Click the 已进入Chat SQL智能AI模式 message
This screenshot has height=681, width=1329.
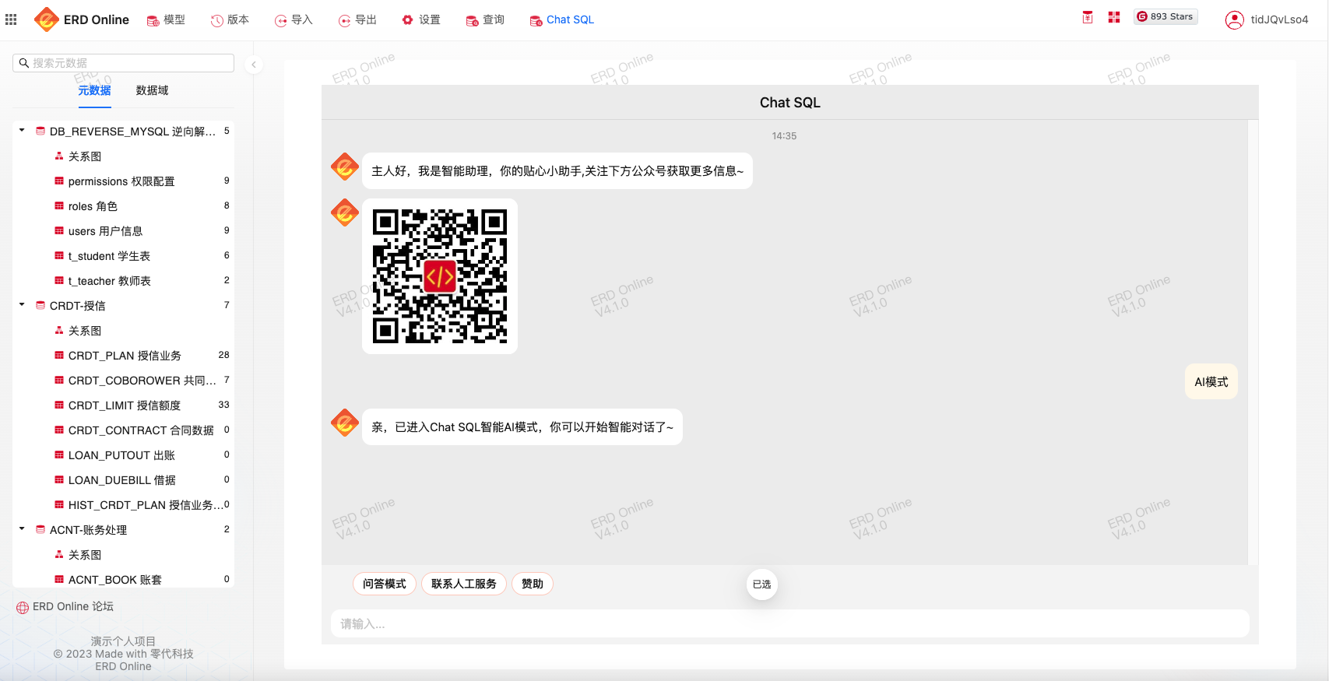[522, 427]
